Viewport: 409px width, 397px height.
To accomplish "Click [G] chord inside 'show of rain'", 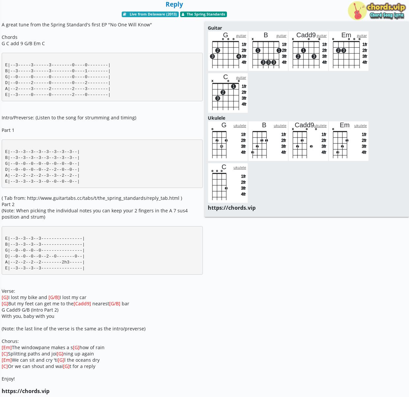I will [76, 348].
